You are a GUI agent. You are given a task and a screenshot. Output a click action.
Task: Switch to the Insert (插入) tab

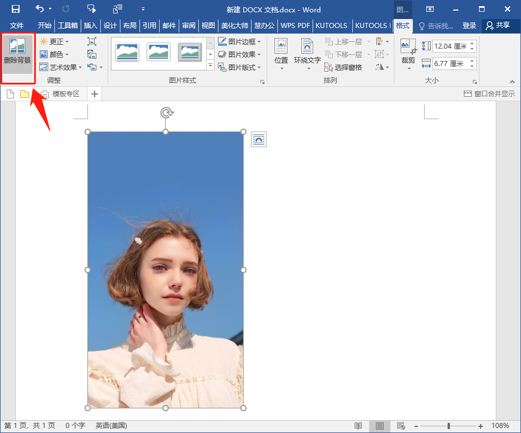(x=90, y=26)
